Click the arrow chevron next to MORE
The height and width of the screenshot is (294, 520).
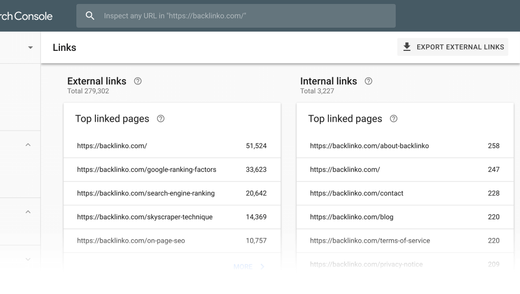[x=262, y=266]
